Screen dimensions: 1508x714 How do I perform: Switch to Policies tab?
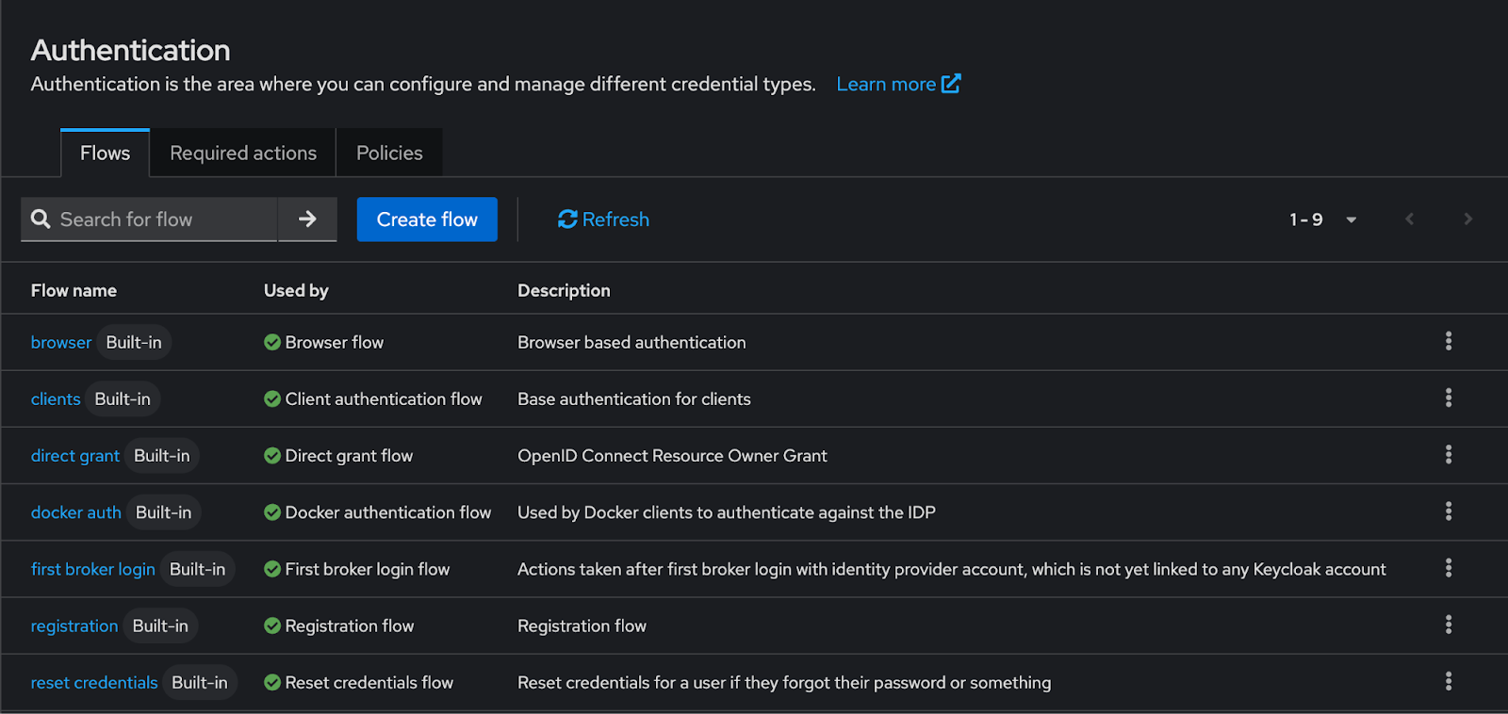(x=389, y=153)
